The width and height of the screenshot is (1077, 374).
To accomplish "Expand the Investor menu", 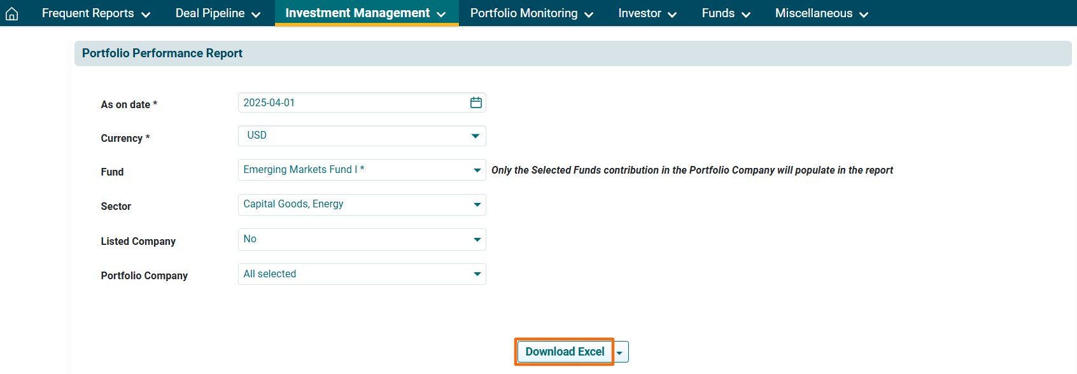I will pos(647,13).
